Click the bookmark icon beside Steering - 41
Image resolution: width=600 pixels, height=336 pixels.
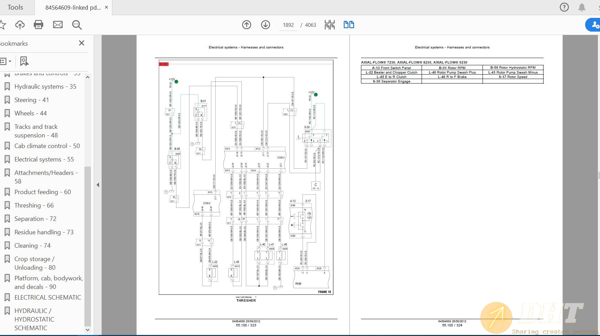click(7, 100)
